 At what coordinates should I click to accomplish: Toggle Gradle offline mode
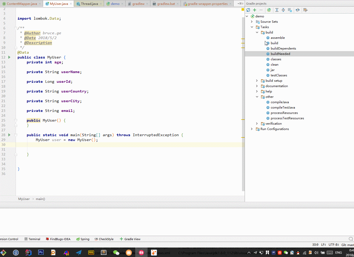pyautogui.click(x=298, y=10)
